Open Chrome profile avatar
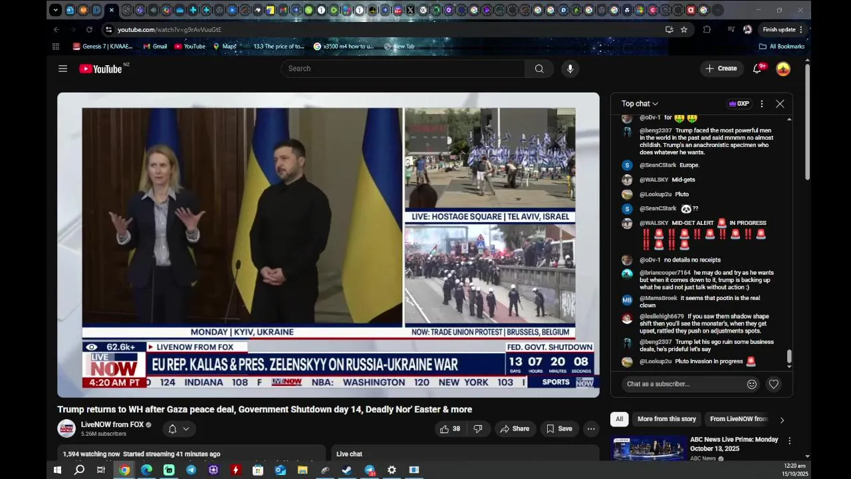 pyautogui.click(x=747, y=29)
